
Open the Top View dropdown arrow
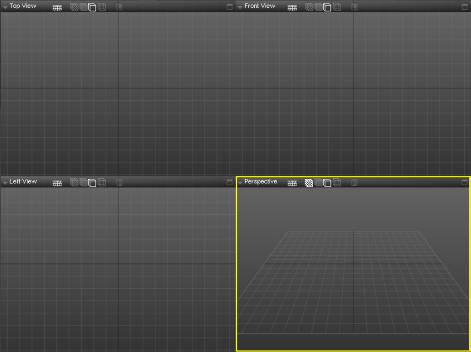(5, 7)
